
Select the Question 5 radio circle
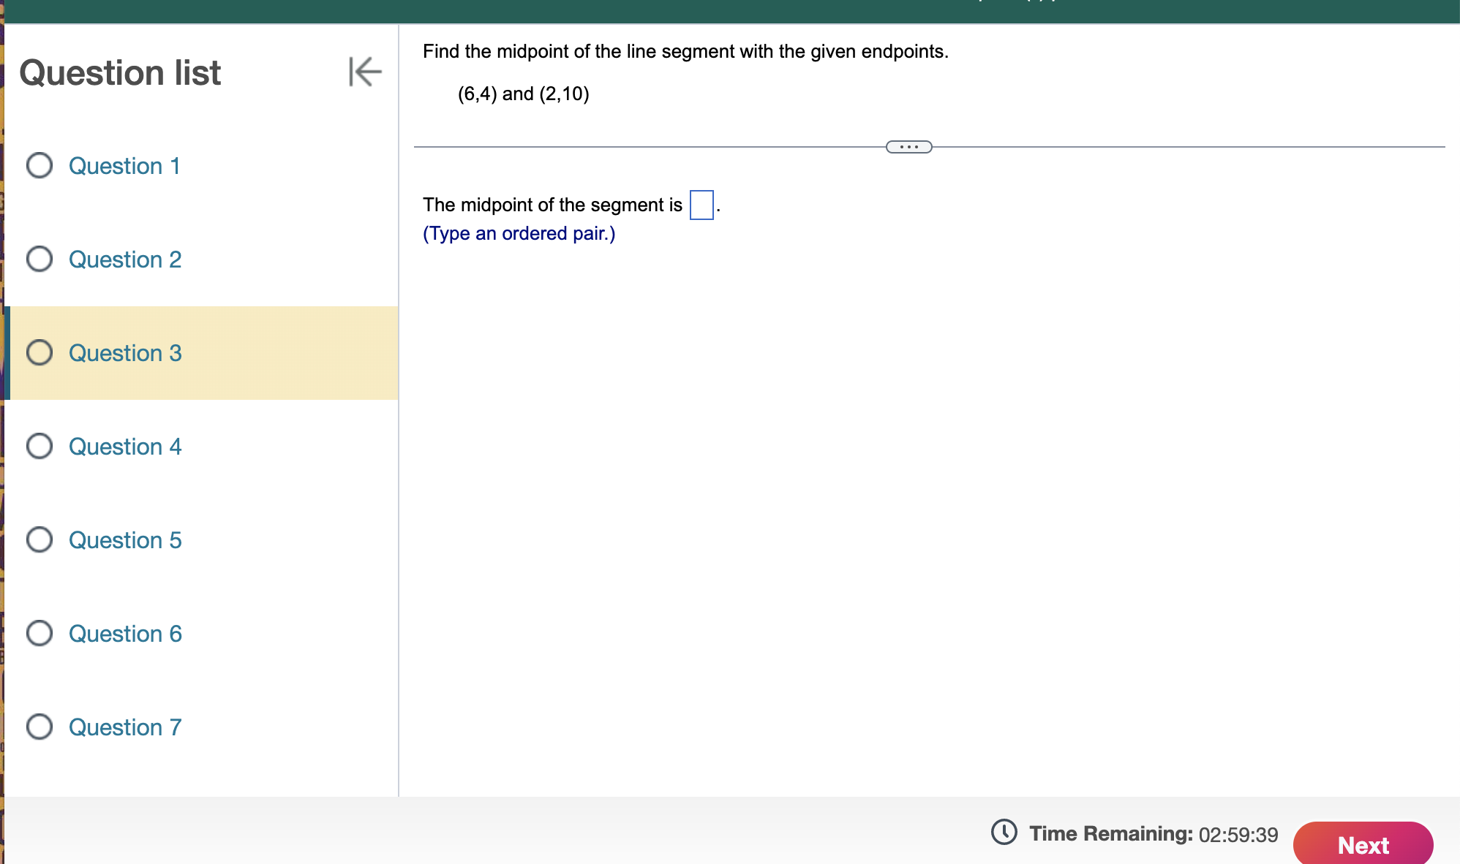[39, 539]
